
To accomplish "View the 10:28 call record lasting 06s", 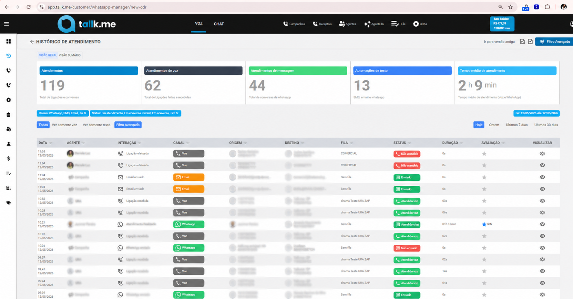I will (x=542, y=212).
